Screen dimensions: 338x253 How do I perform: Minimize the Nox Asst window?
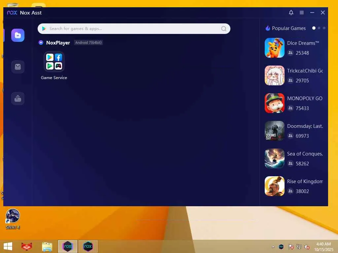click(x=312, y=13)
